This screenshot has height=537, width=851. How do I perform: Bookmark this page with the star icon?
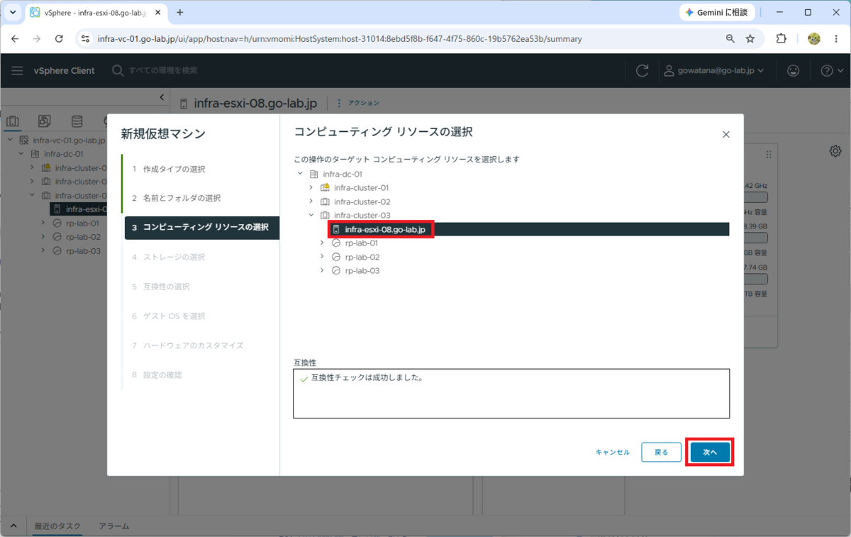(750, 39)
